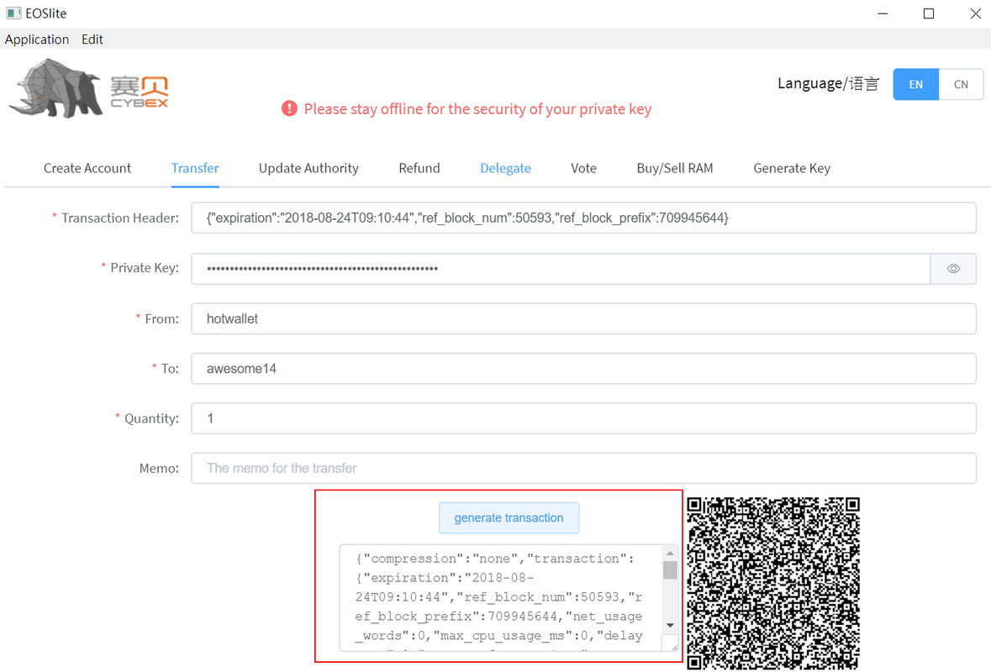991x672 pixels.
Task: Click the text area resize handle corner
Action: click(x=673, y=646)
